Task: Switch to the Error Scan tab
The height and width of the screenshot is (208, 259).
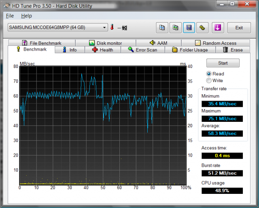Action: click(143, 50)
